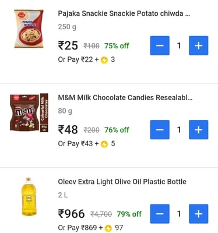Add one more M&M Milk Chocolate pack
This screenshot has width=218, height=233.
(x=198, y=130)
